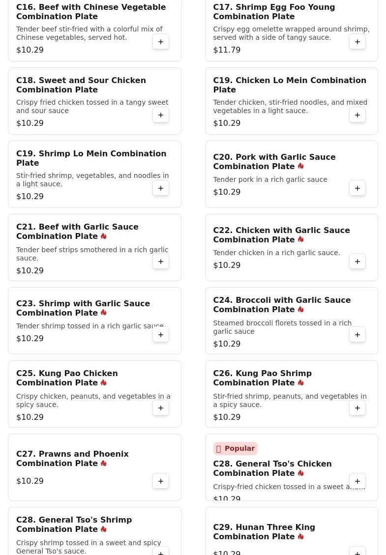
Task: Add C27 Prawns and Phoenix plate
Action: 161,481
